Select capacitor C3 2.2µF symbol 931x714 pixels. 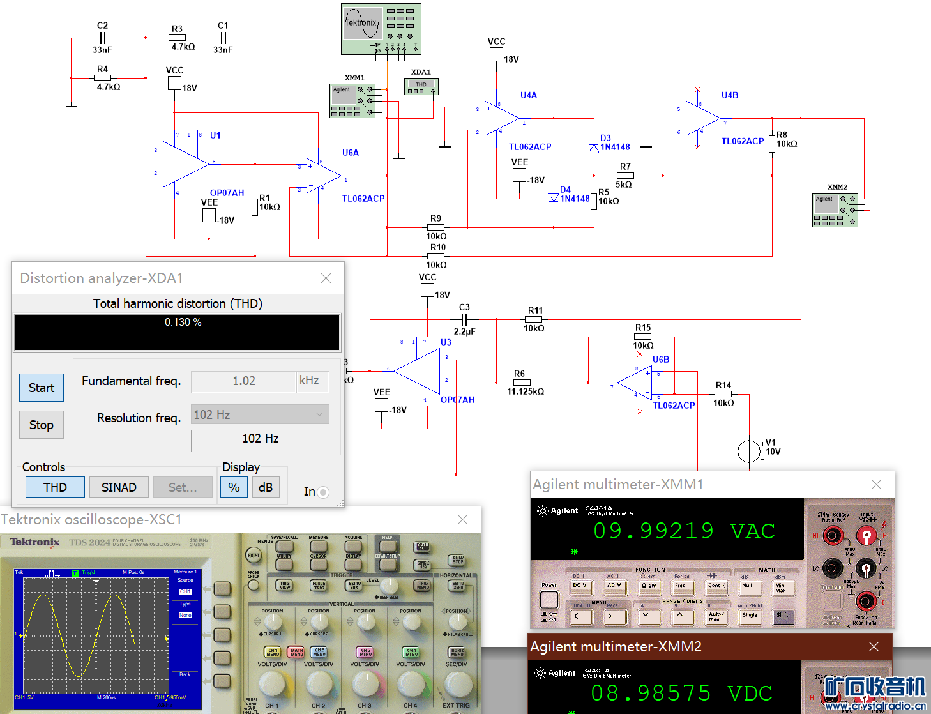pos(465,319)
